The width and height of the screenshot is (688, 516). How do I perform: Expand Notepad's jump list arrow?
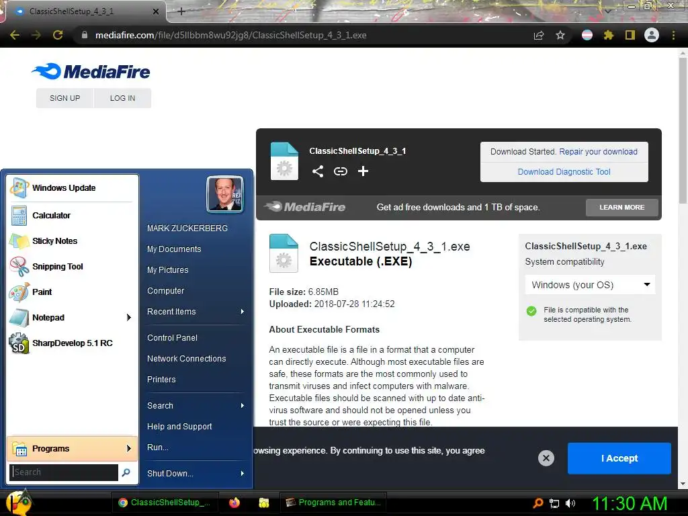click(x=129, y=317)
